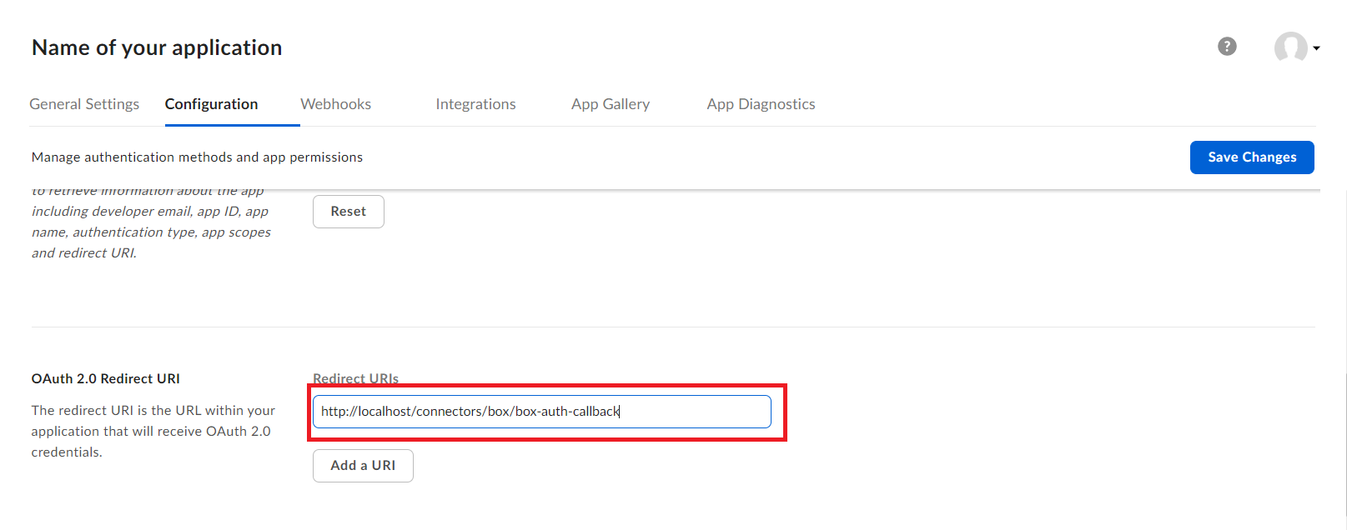Focus the Redirect URI text field
This screenshot has height=530, width=1347.
pyautogui.click(x=541, y=412)
